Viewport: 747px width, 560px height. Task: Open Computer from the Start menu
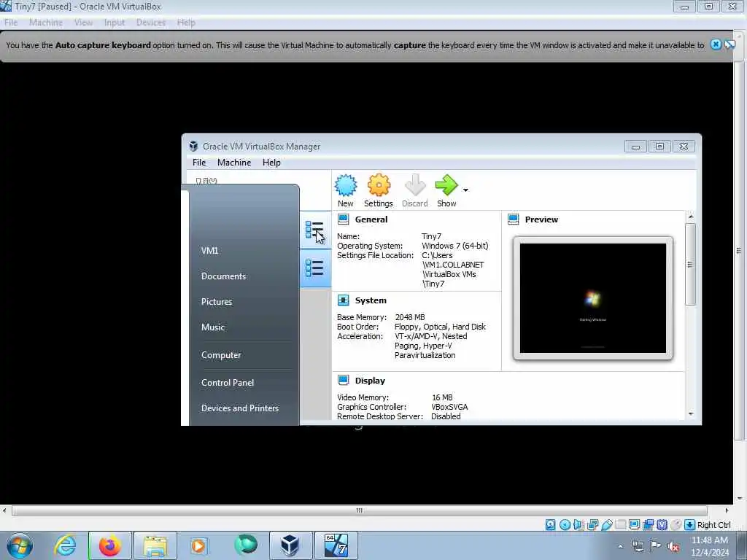coord(221,355)
